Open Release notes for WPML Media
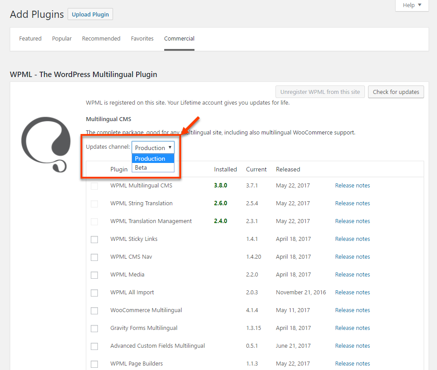437x370 pixels. click(x=352, y=275)
